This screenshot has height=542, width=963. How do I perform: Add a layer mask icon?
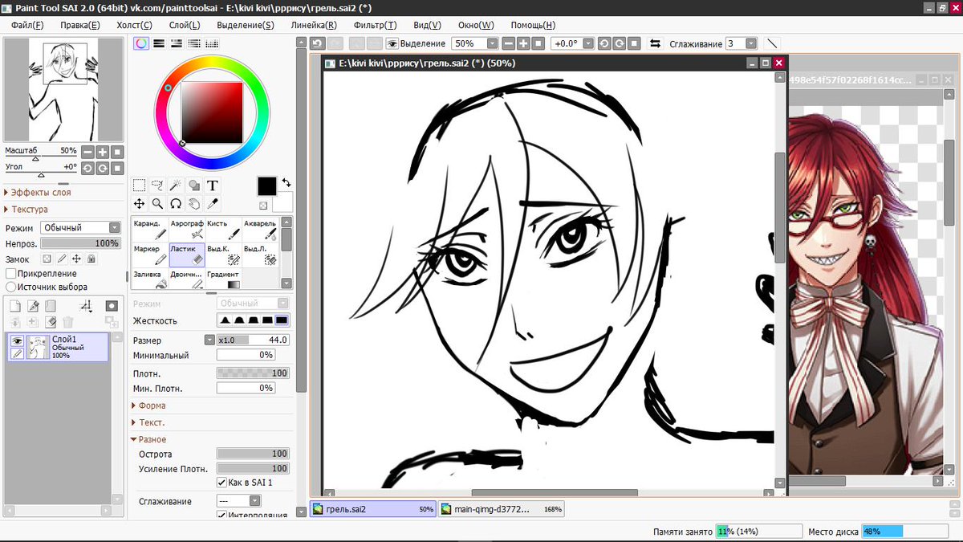click(x=112, y=306)
